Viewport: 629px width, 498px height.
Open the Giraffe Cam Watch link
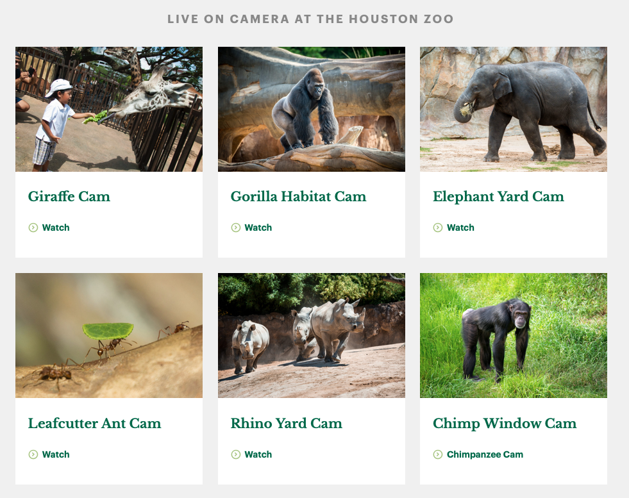(56, 228)
